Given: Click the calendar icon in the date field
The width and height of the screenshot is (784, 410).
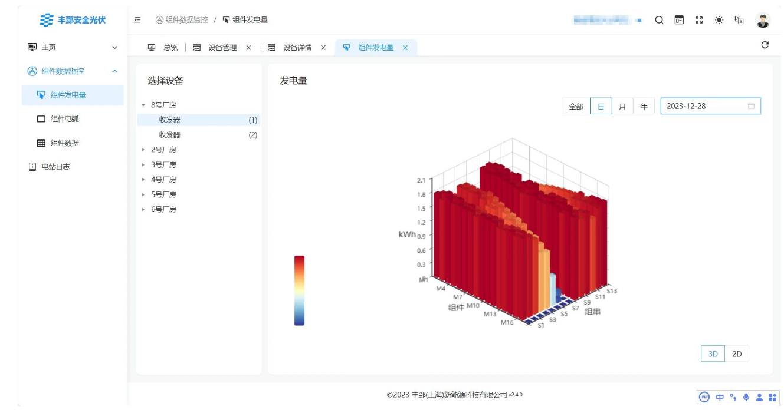Looking at the screenshot, I should (751, 106).
